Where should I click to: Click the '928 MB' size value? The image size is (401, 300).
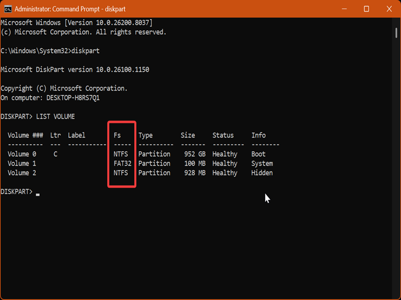coord(195,173)
